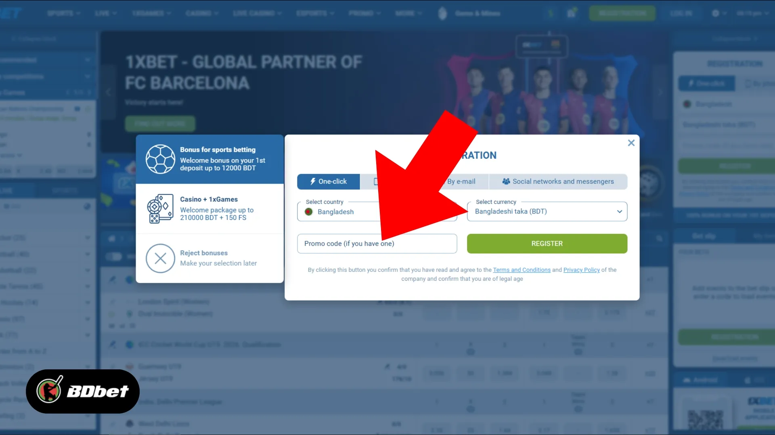Select the casino chips and cards icon
775x435 pixels.
point(160,209)
